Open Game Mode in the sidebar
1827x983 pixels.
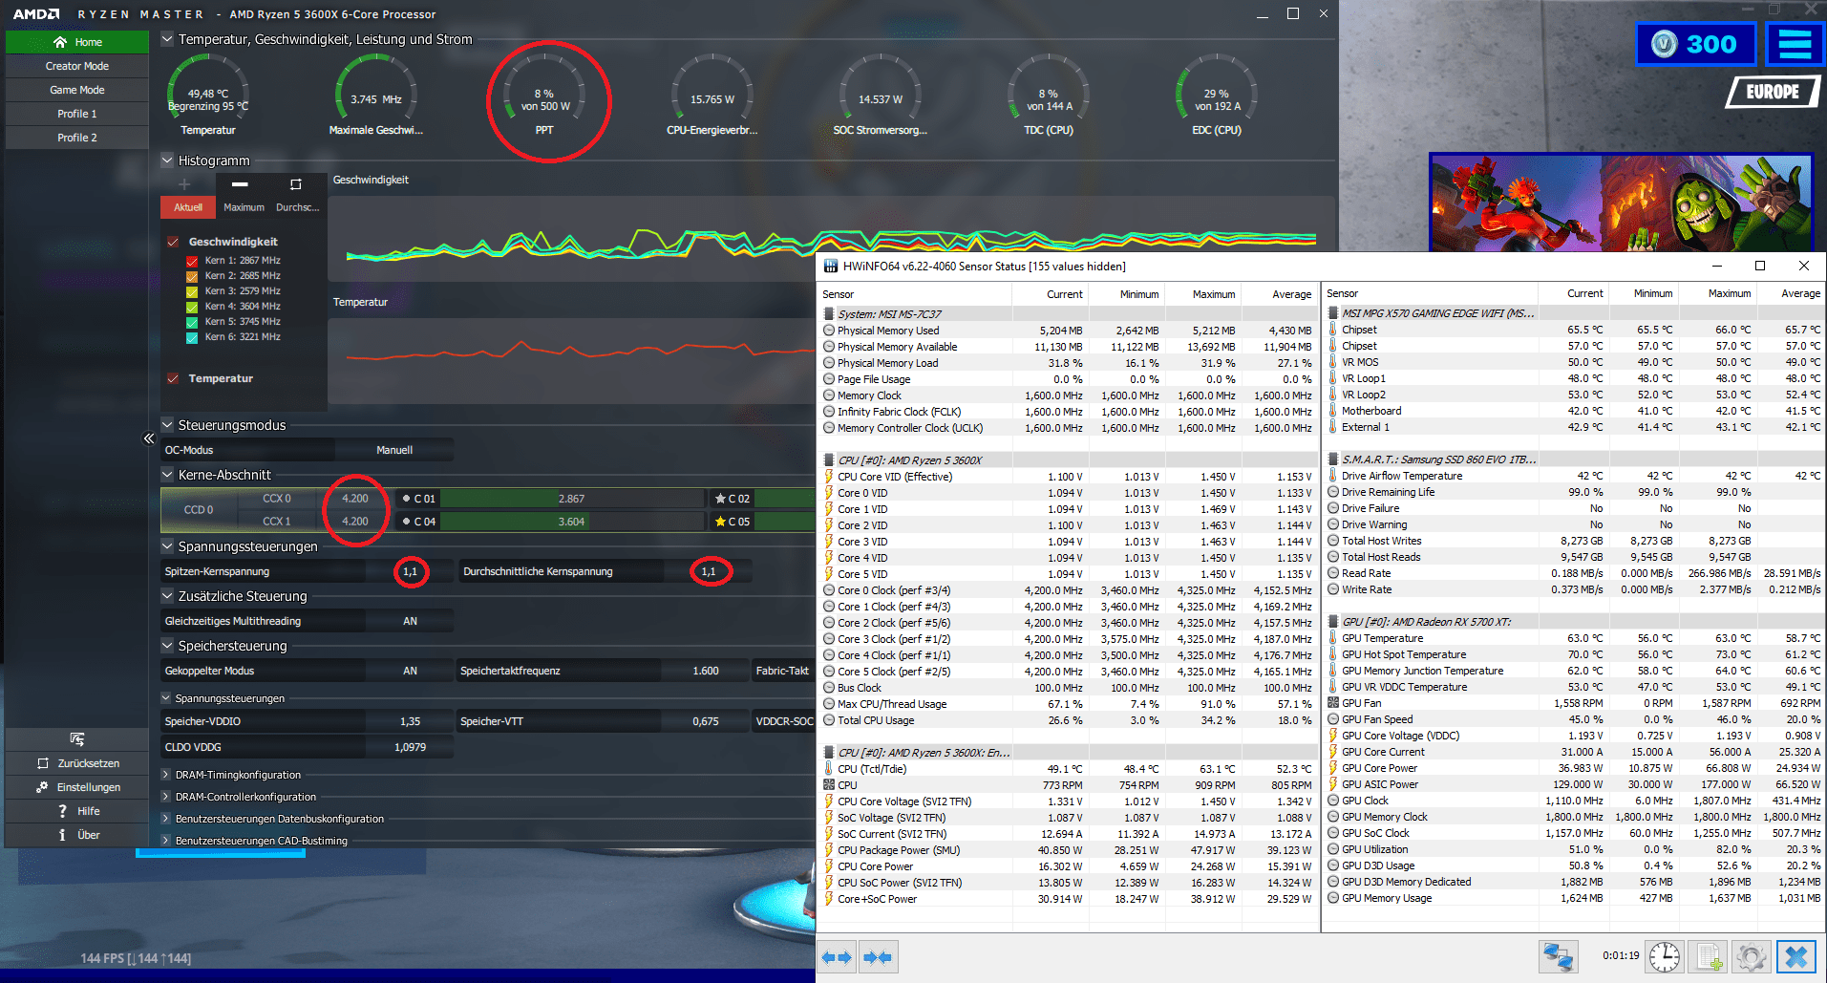pyautogui.click(x=77, y=90)
